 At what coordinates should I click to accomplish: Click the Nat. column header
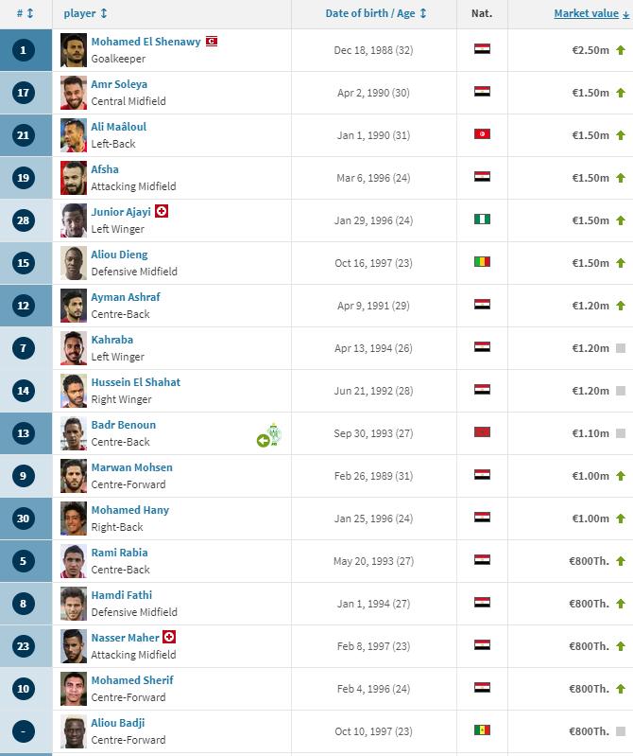click(x=482, y=14)
